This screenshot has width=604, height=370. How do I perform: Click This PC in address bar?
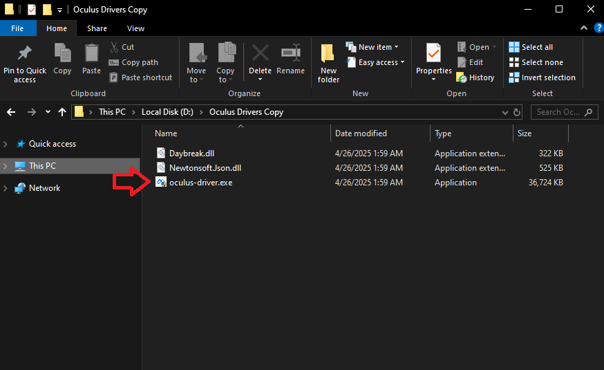[112, 112]
